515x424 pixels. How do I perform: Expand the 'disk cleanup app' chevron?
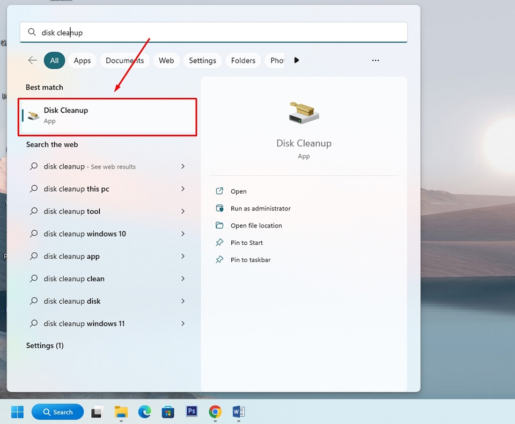[183, 256]
